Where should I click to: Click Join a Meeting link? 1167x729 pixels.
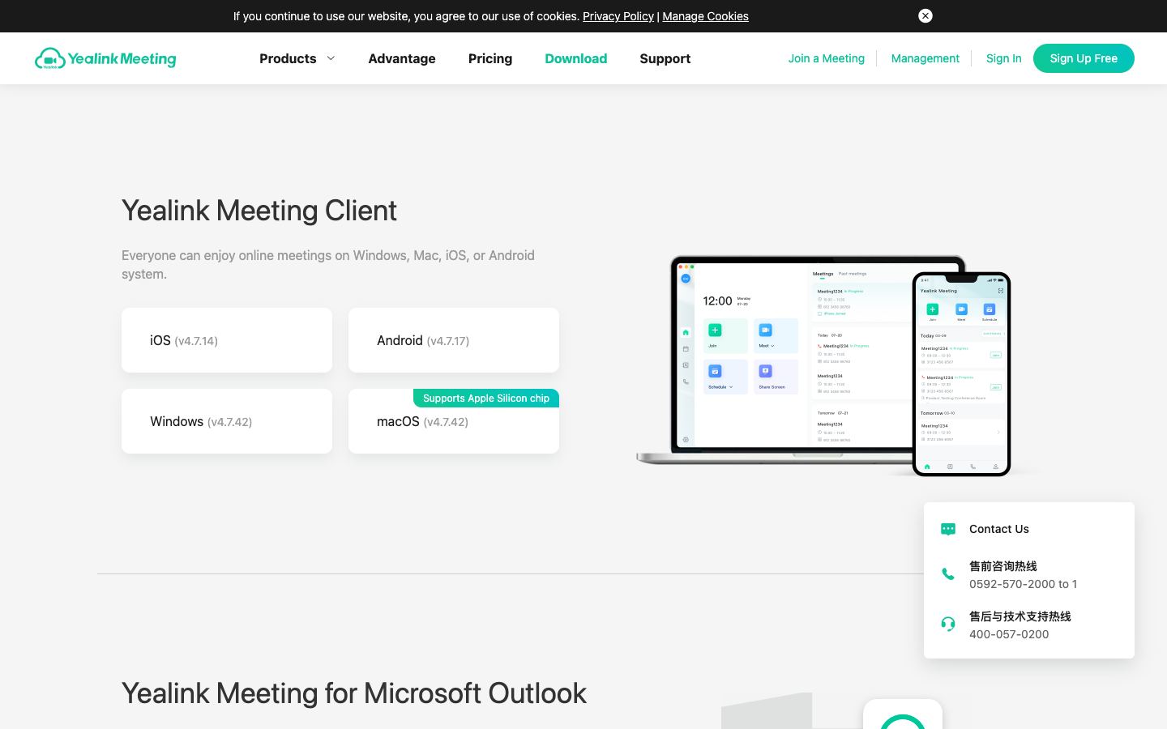point(827,58)
